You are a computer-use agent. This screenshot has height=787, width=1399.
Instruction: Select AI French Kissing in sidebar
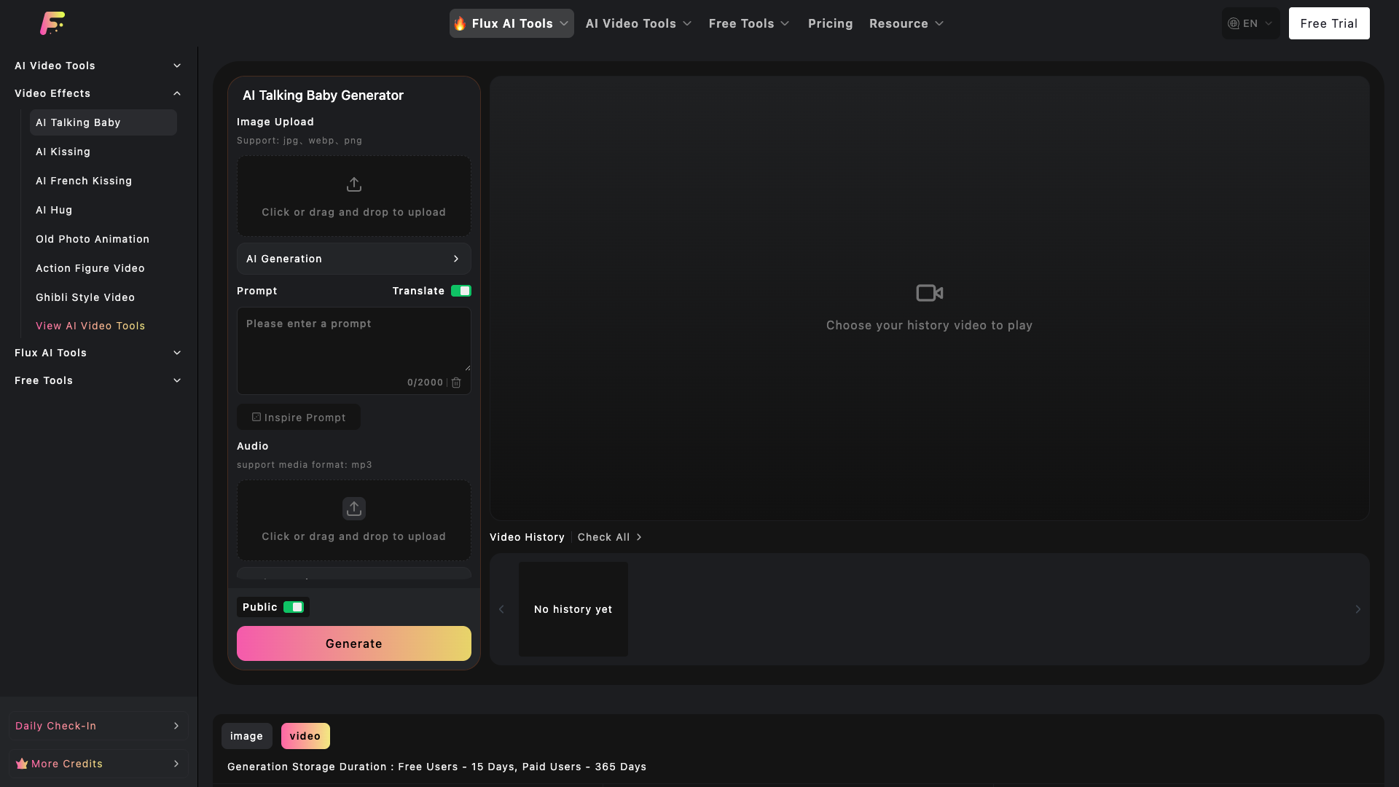point(103,181)
